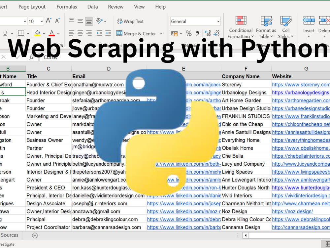The image size is (330, 248).
Task: Open font name dropdown arrow
Action: tap(25, 21)
